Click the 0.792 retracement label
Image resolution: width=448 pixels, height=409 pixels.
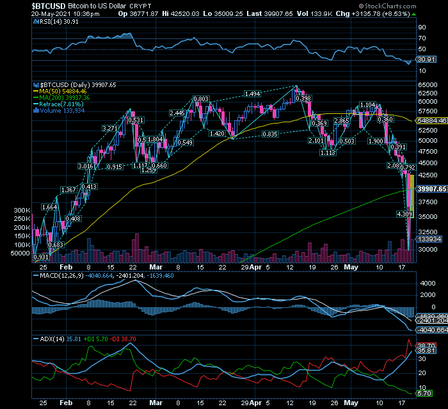point(408,167)
